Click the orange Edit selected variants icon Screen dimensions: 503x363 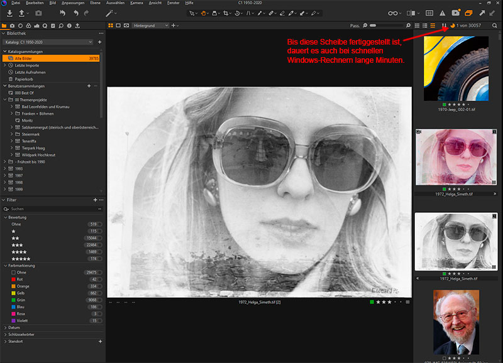pyautogui.click(x=468, y=13)
